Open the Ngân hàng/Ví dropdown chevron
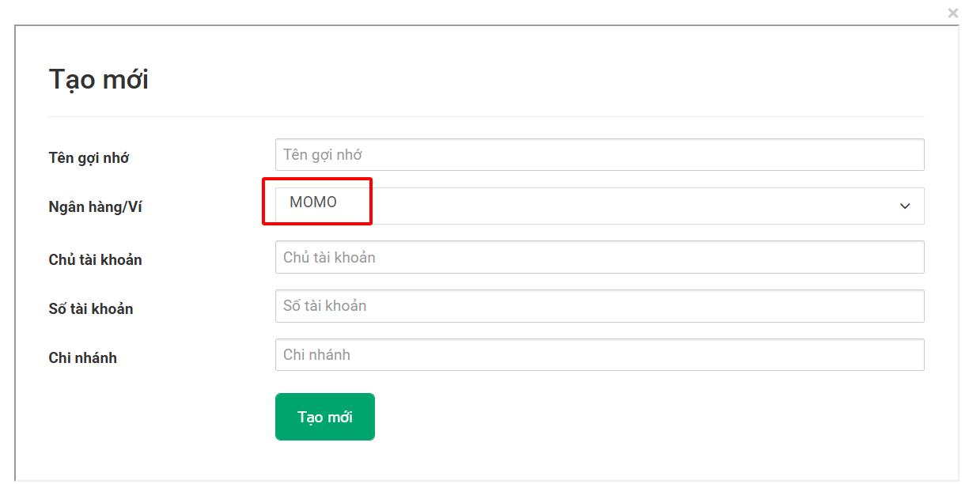Viewport: 973px width, 484px height. [905, 206]
